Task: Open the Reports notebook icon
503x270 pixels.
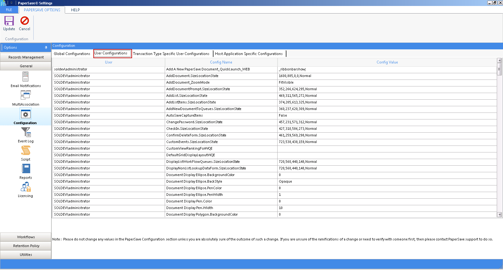Action: 25,169
